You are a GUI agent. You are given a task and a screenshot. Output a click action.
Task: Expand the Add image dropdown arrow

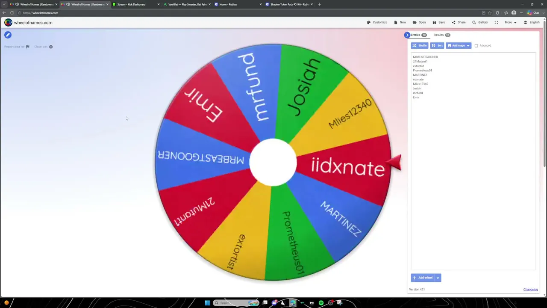tap(468, 45)
